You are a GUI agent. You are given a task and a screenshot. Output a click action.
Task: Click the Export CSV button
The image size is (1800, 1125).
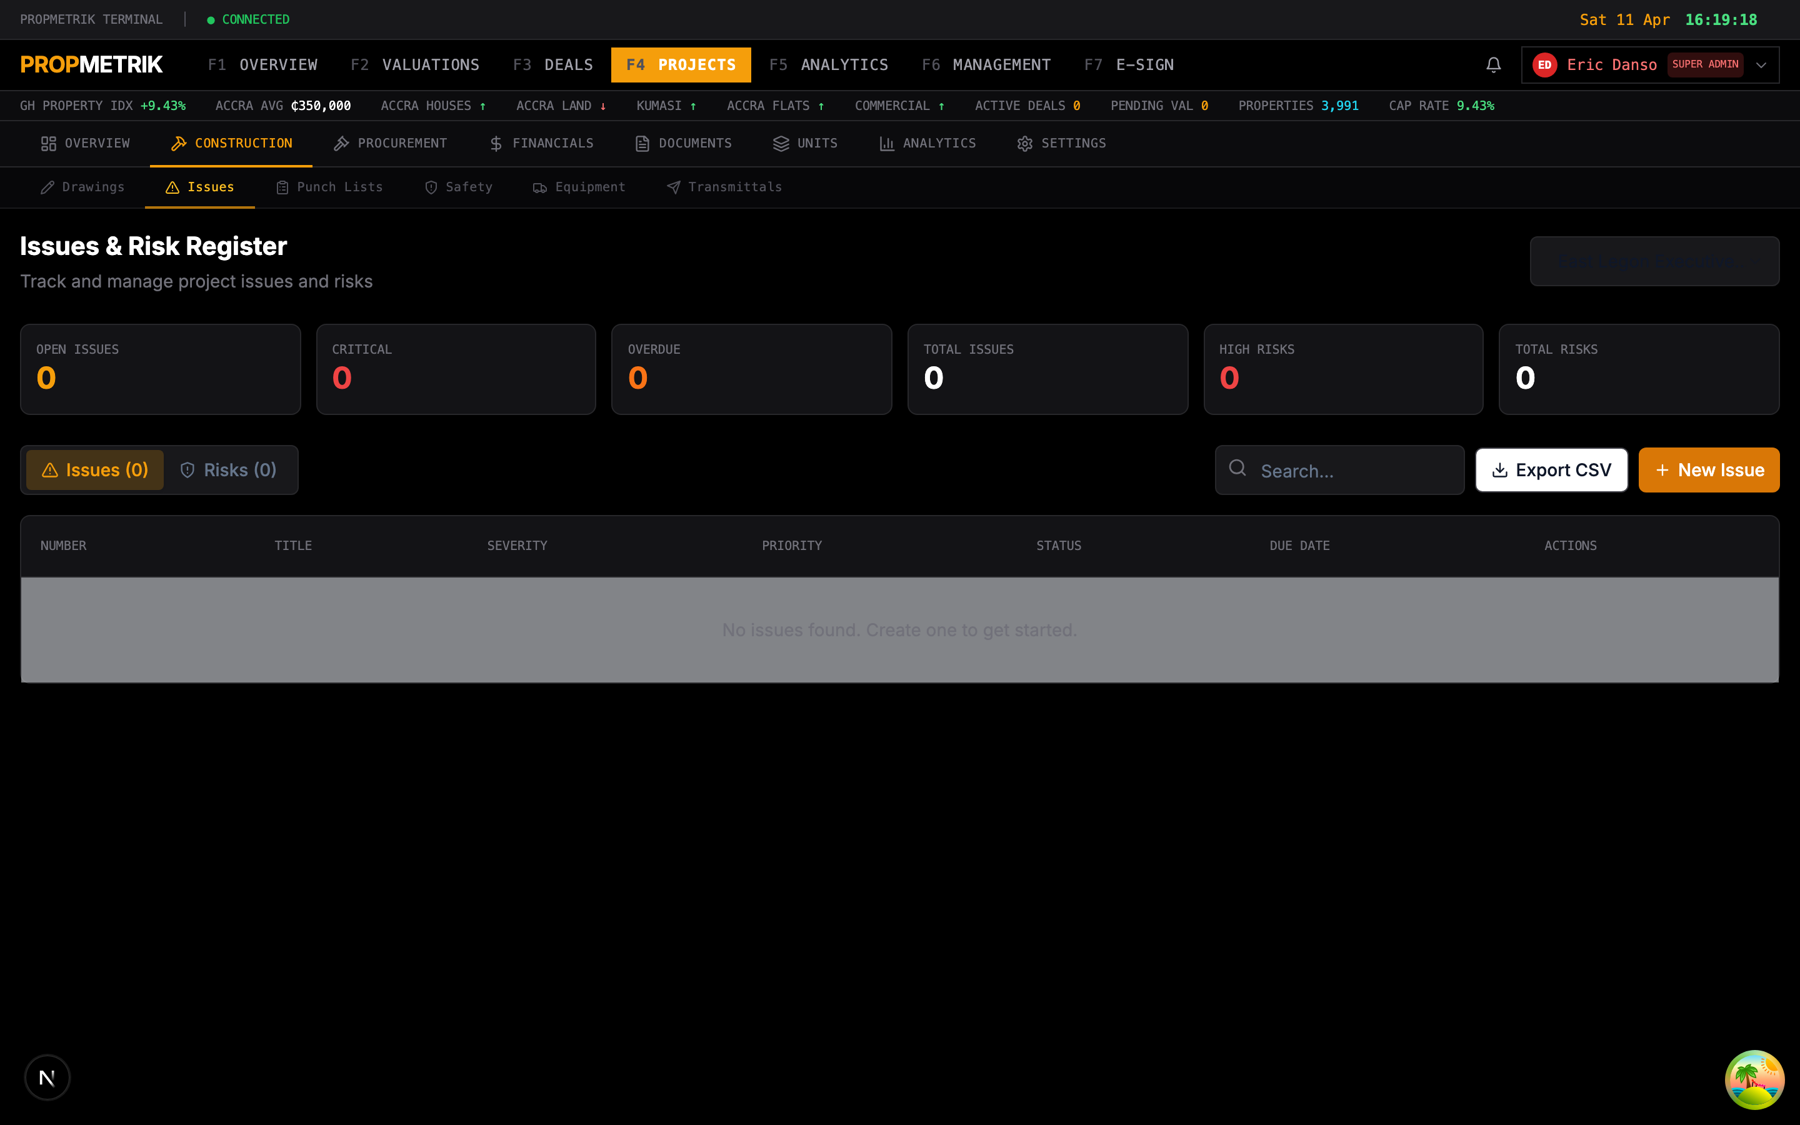click(x=1552, y=469)
